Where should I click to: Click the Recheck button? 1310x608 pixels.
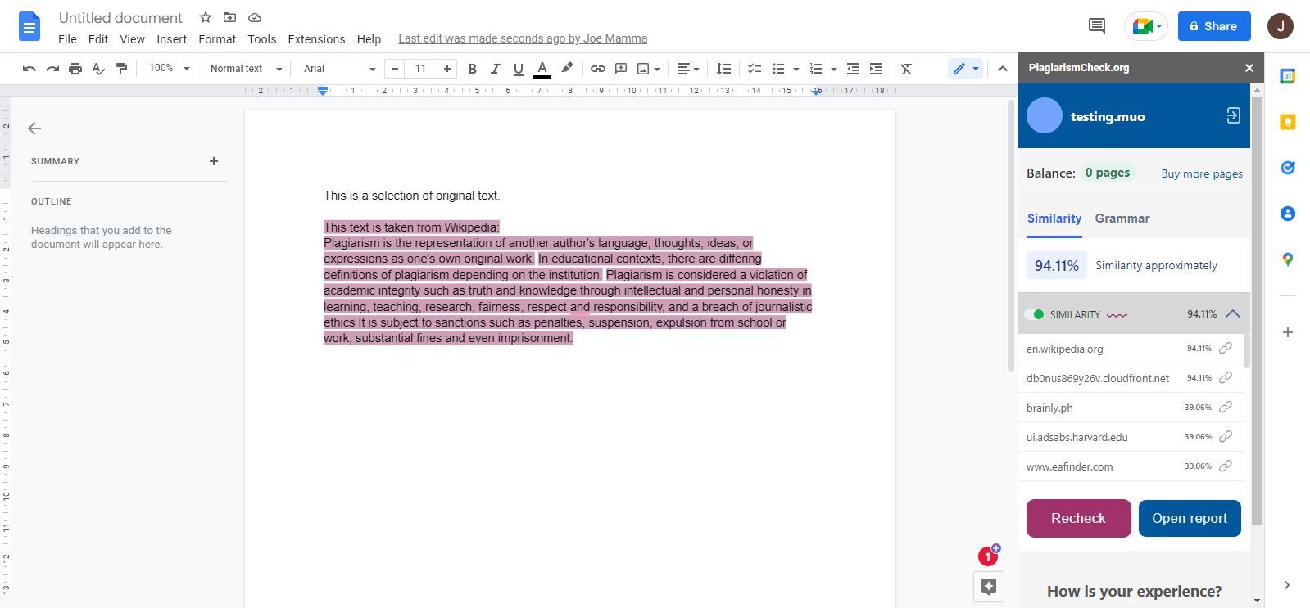click(x=1078, y=518)
